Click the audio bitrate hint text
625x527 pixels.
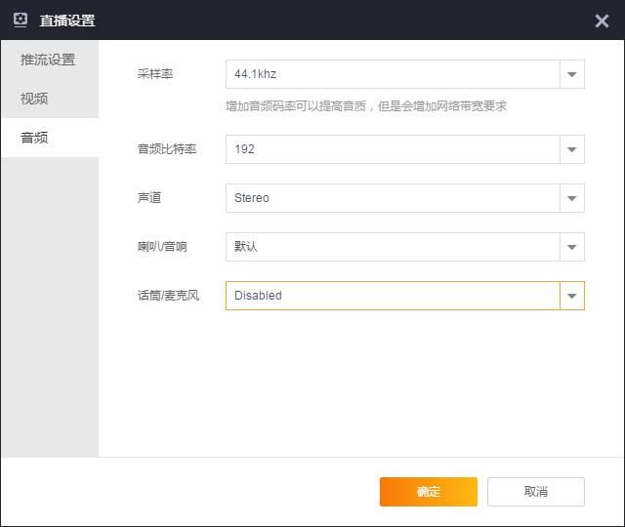point(366,106)
